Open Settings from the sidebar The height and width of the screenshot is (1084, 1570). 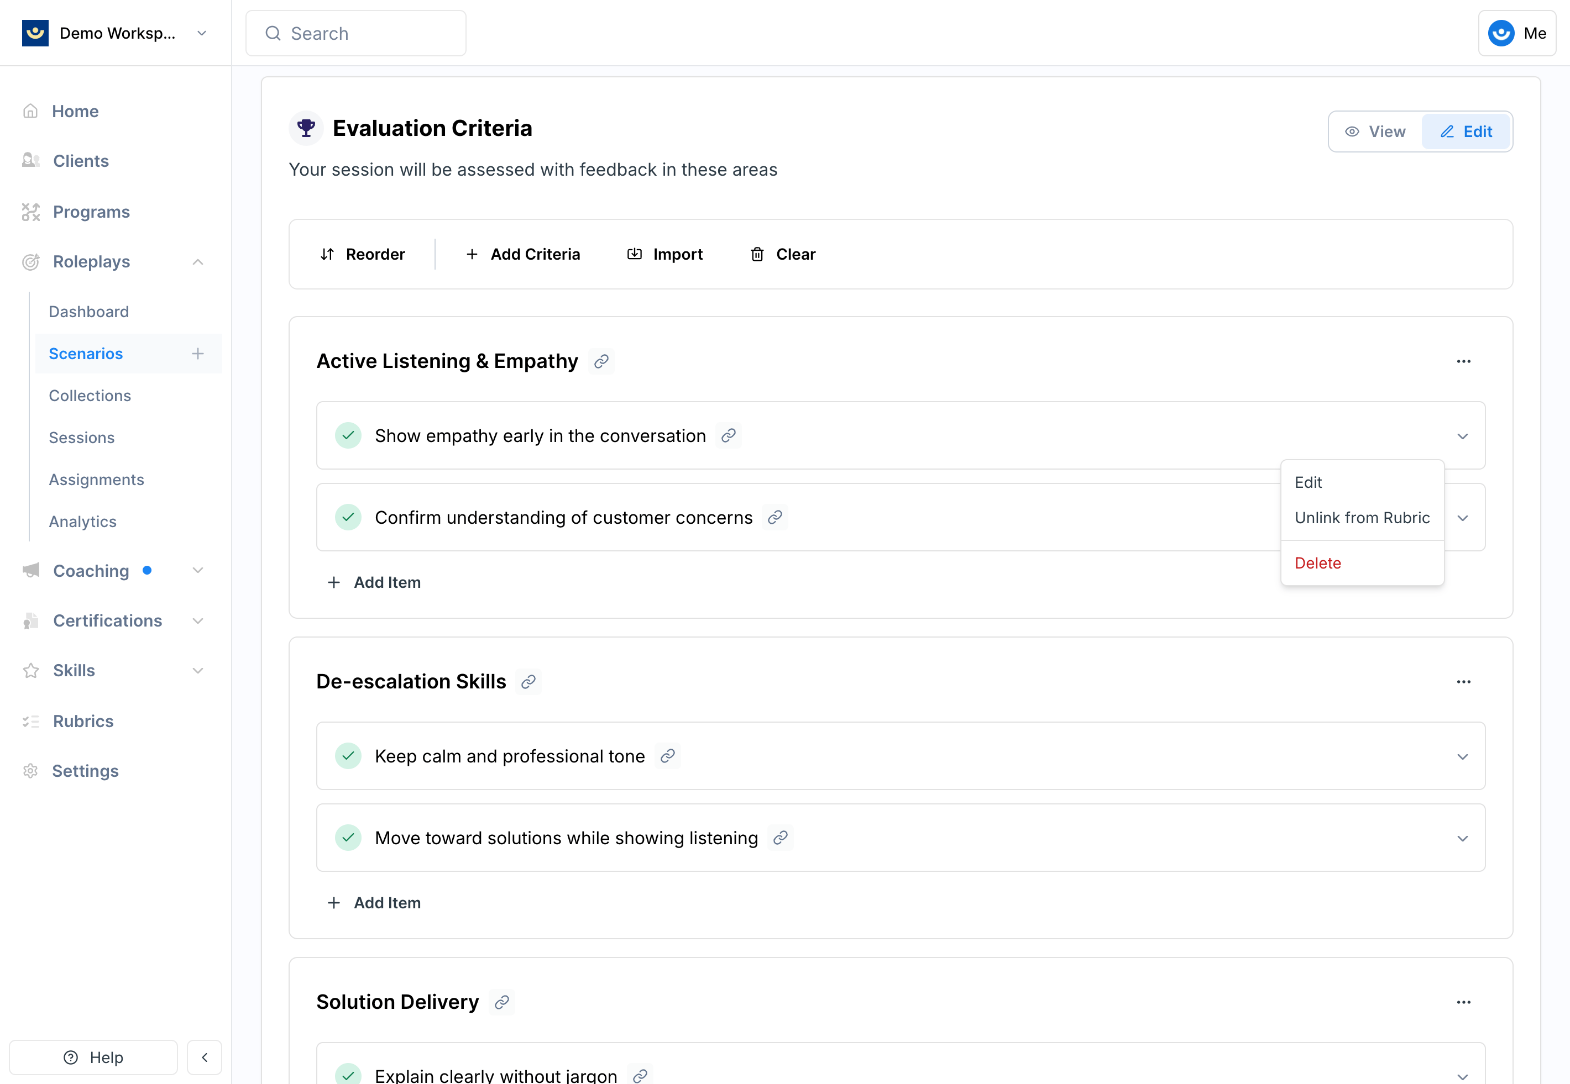[x=85, y=772]
